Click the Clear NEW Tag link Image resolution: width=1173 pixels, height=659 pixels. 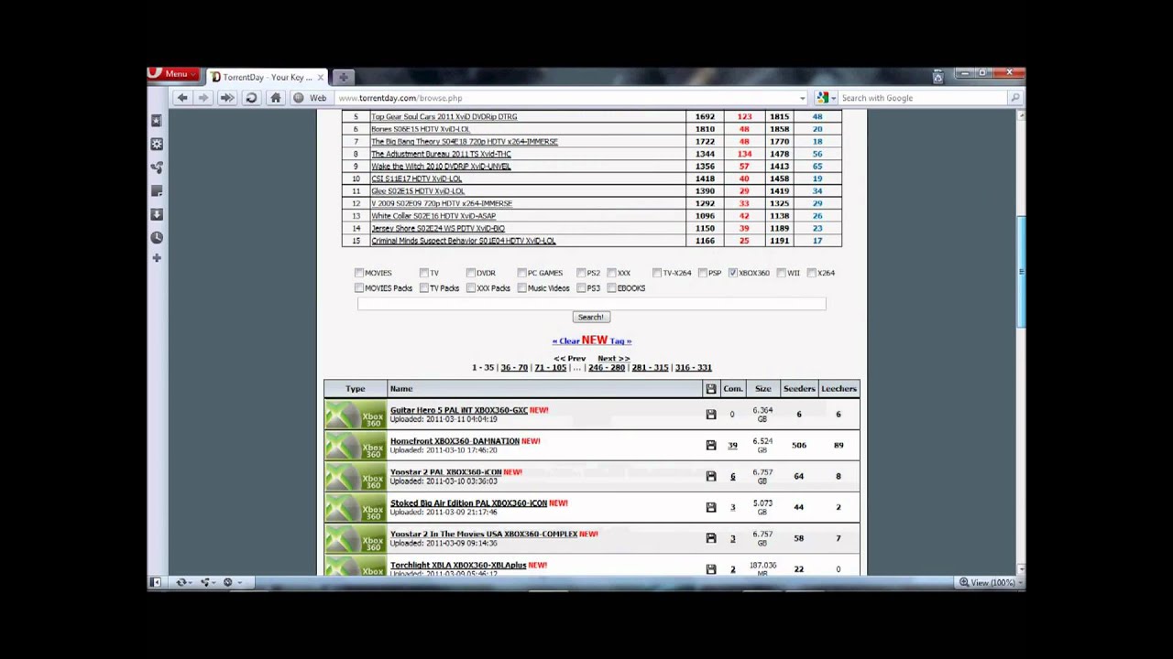click(592, 340)
